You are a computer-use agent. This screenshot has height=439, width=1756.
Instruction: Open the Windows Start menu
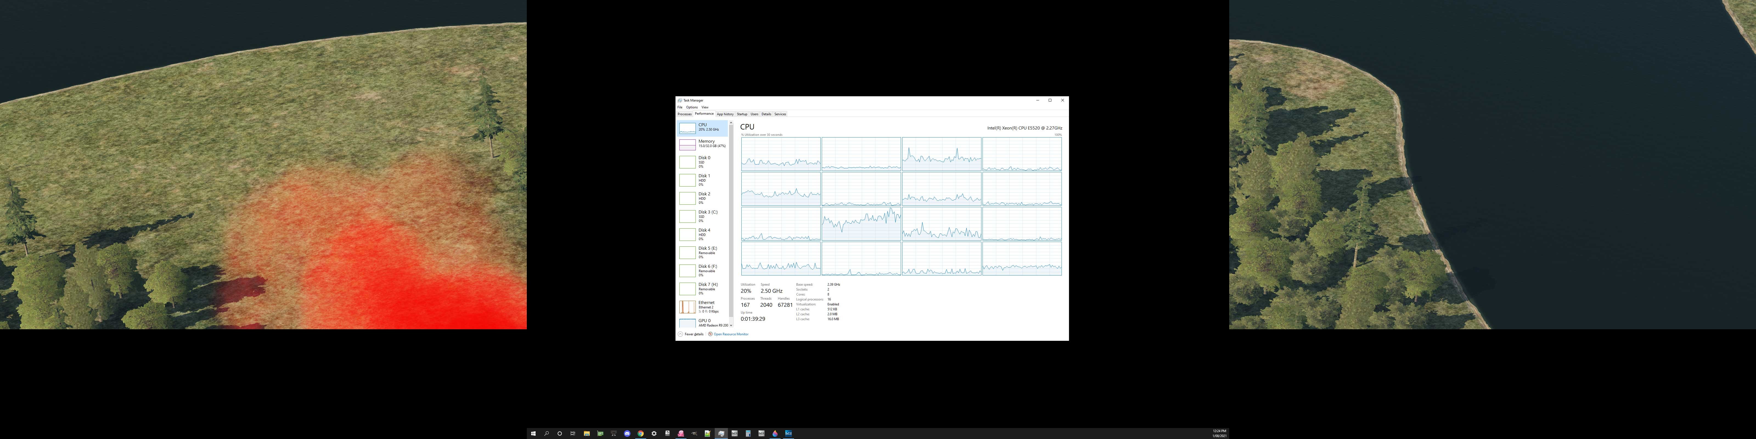point(533,434)
